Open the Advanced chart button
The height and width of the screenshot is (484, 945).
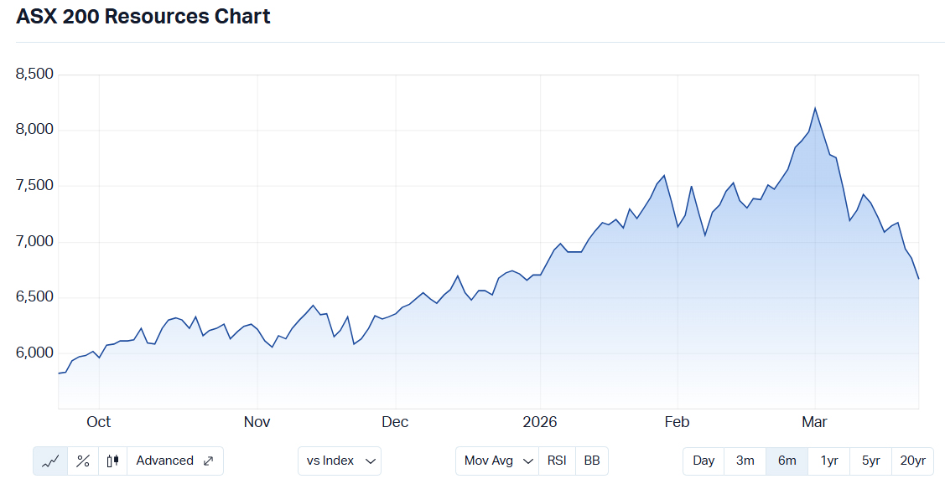coord(165,461)
